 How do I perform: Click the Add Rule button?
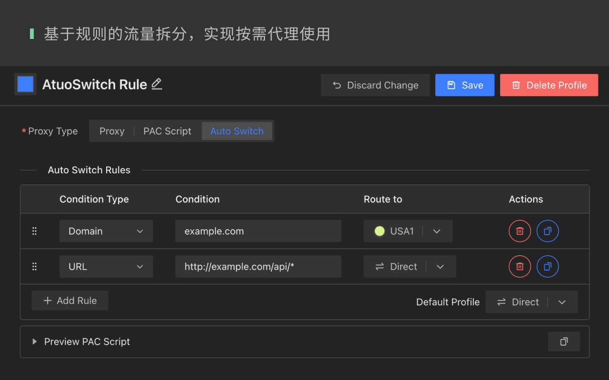click(69, 300)
